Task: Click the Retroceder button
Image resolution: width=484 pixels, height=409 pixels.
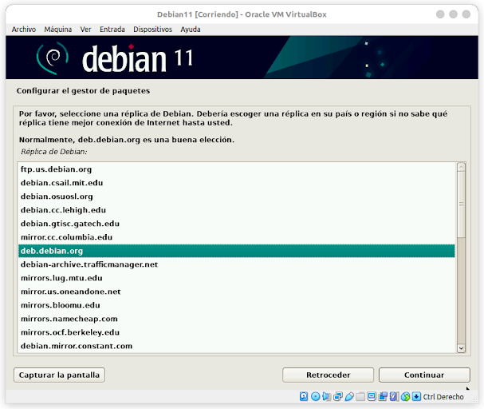Action: pyautogui.click(x=329, y=375)
